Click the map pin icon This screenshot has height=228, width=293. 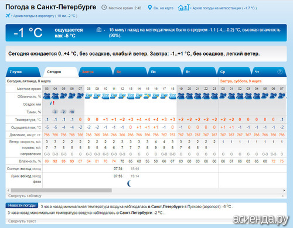click(x=149, y=8)
